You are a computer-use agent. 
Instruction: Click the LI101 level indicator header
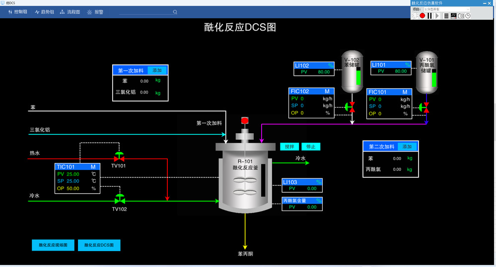391,65
